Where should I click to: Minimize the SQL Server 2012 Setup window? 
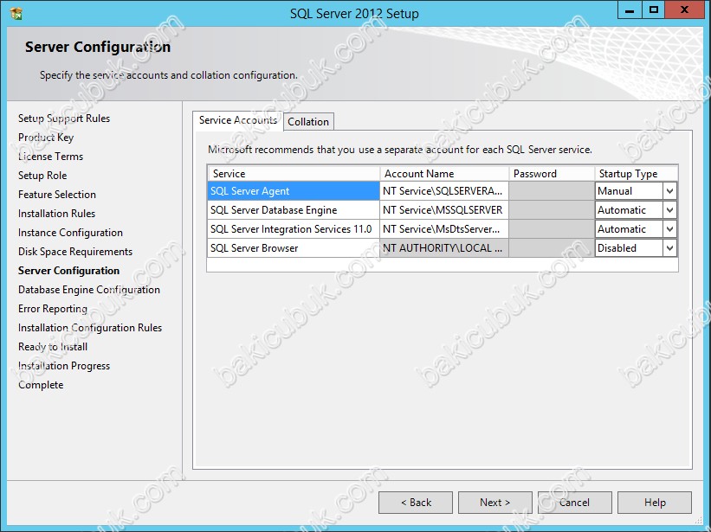tap(630, 10)
